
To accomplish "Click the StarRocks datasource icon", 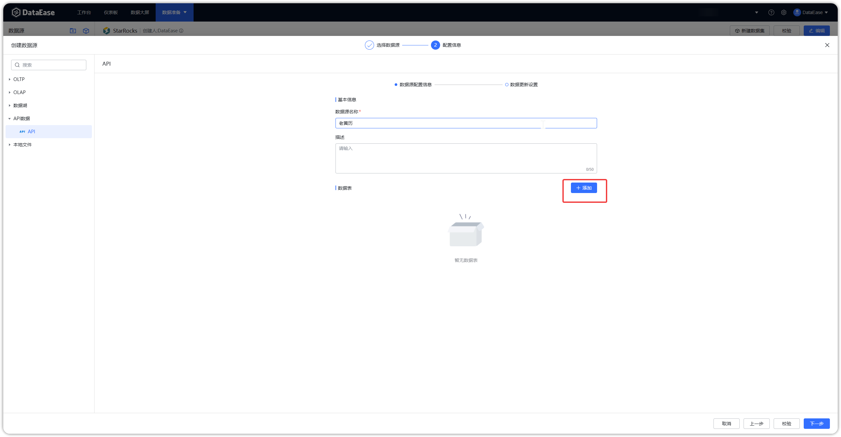I will pos(106,30).
